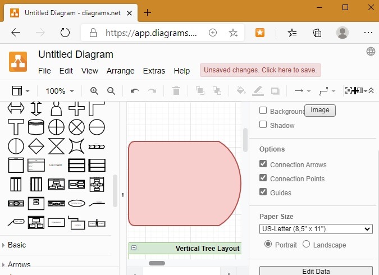Open the Arrange menu
Viewport: 379px width, 275px height.
click(x=120, y=71)
